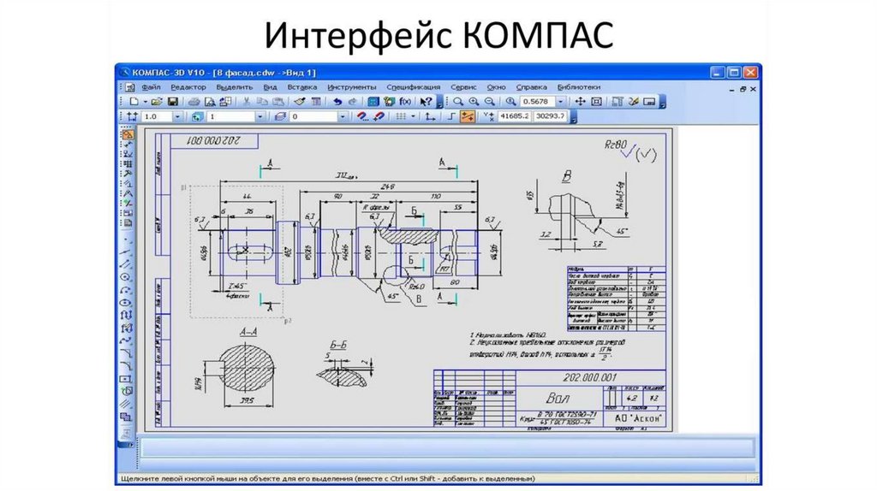Click the Pan view crossed-arrows icon
This screenshot has height=491, width=877.
tap(581, 102)
